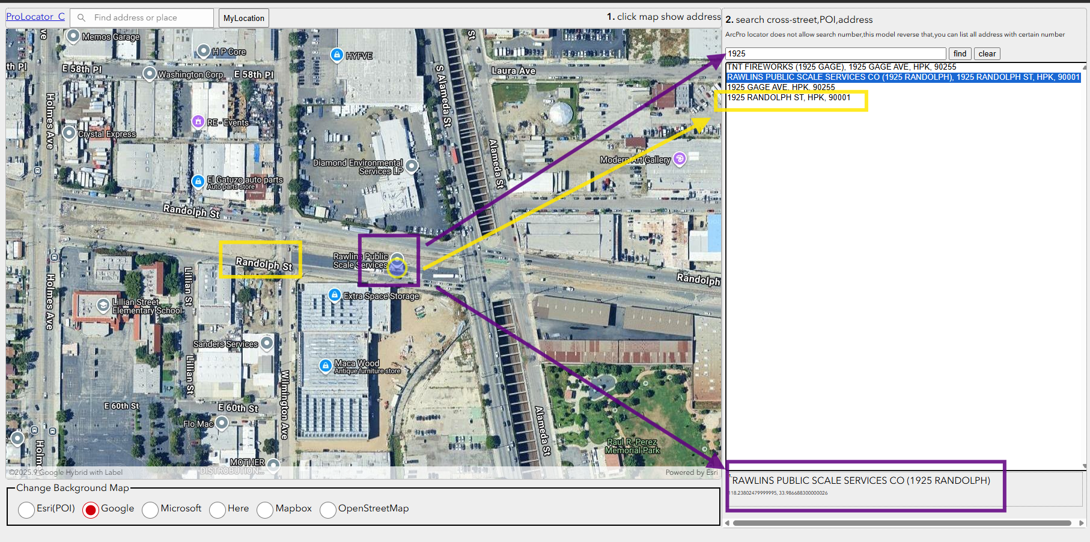Click the Find address or place field
This screenshot has width=1090, height=542.
point(150,17)
